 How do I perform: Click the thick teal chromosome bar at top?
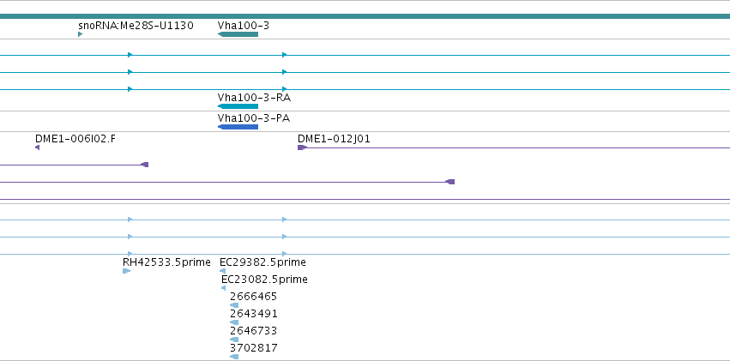(365, 16)
